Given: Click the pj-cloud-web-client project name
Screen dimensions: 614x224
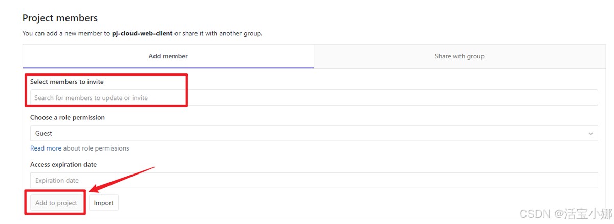Looking at the screenshot, I should click(142, 34).
